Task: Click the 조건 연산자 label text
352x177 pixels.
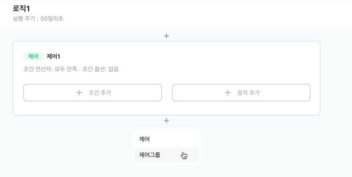Action: 38,69
